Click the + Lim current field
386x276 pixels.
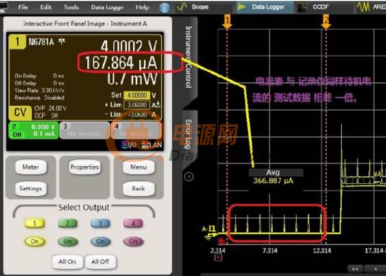[137, 105]
